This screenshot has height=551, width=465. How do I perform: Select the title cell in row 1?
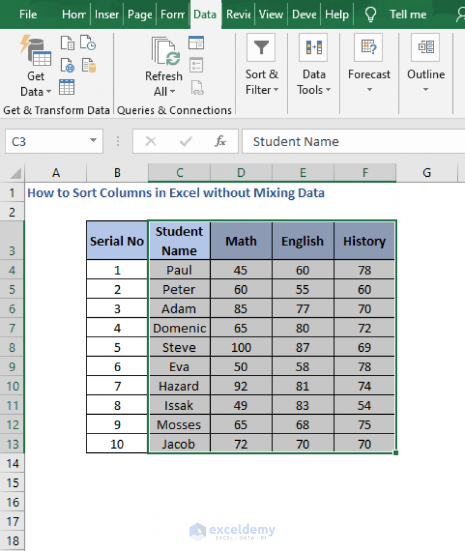(176, 193)
